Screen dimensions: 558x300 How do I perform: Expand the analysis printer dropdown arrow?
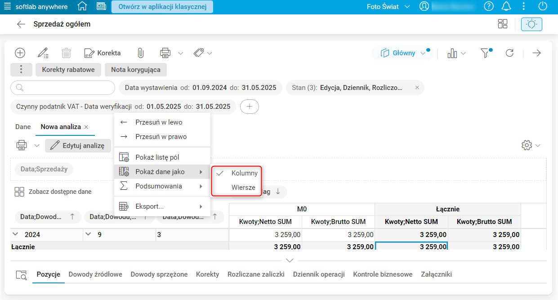[36, 145]
